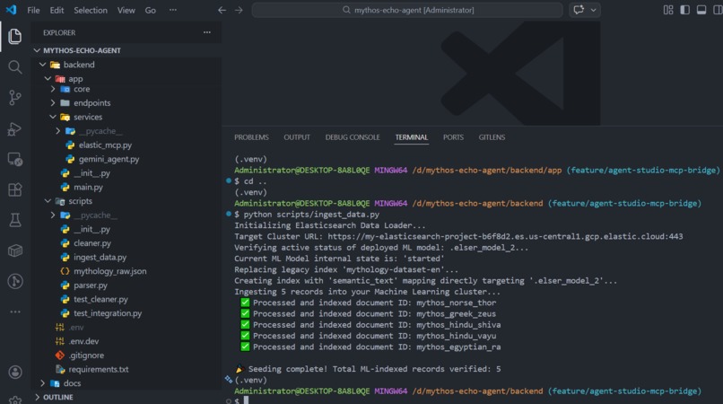
Task: Open the Go menu
Action: (151, 10)
